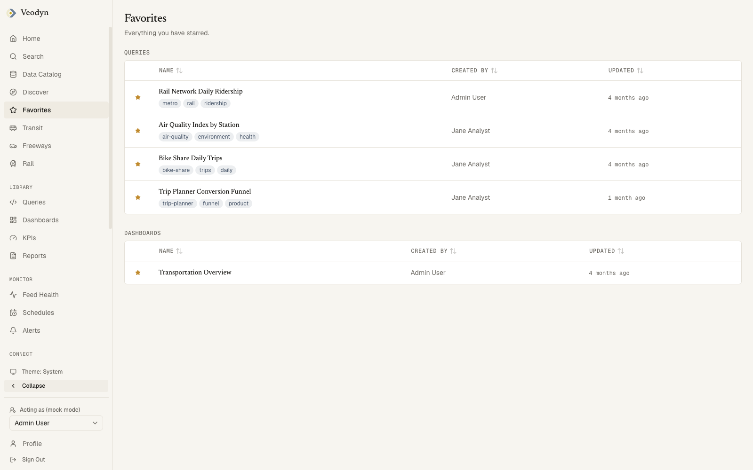Click the Rail train icon
The width and height of the screenshot is (753, 470).
pos(13,164)
